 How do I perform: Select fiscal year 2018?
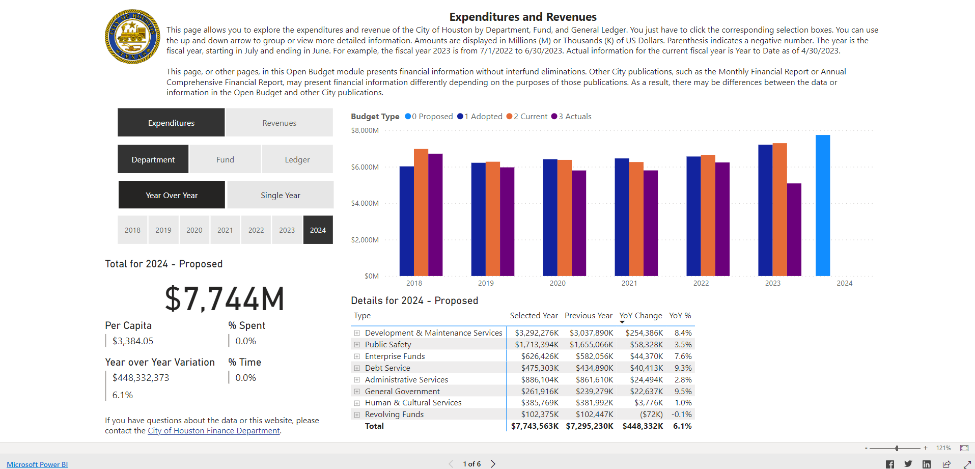132,230
